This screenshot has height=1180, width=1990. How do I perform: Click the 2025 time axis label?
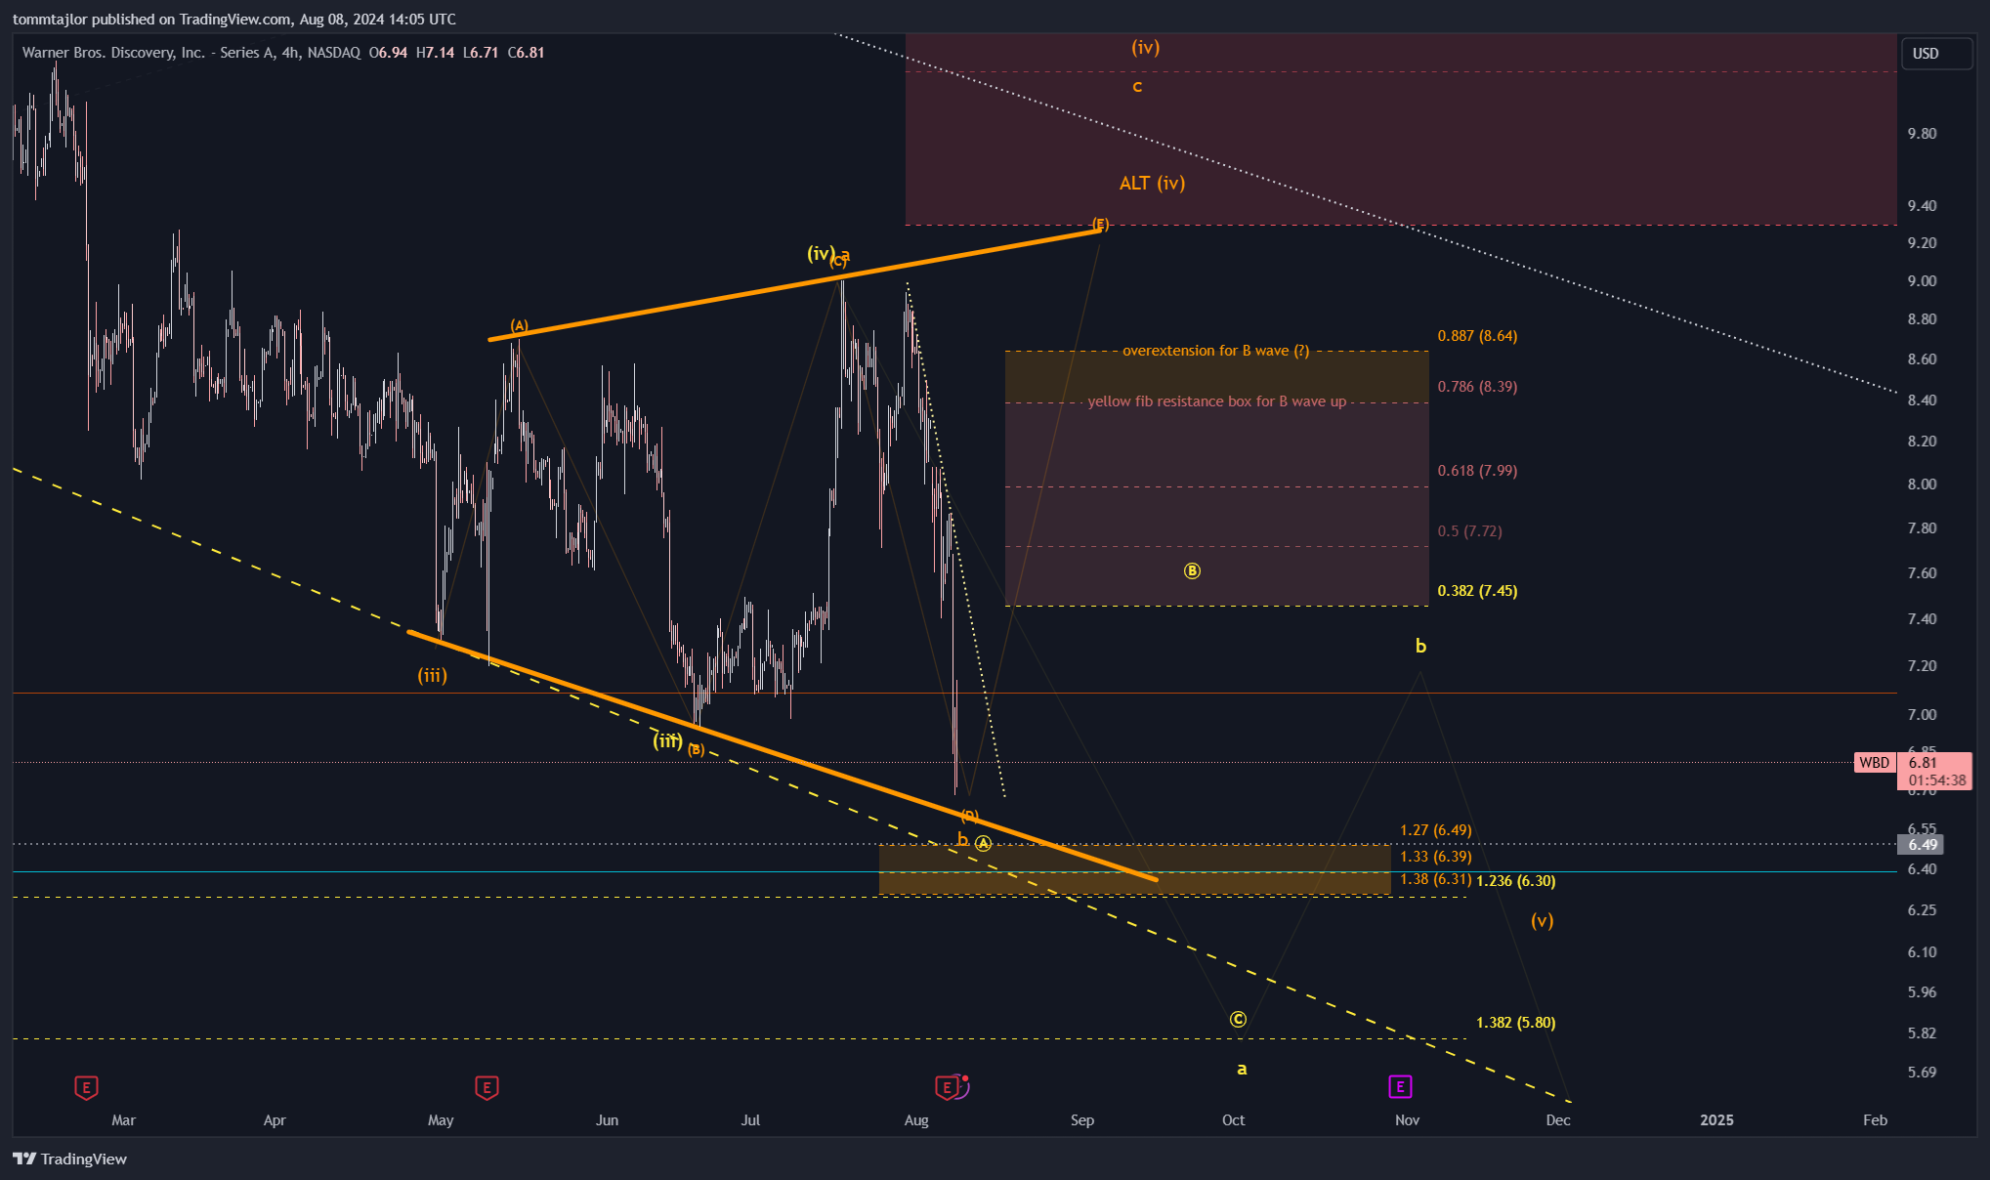1716,1120
